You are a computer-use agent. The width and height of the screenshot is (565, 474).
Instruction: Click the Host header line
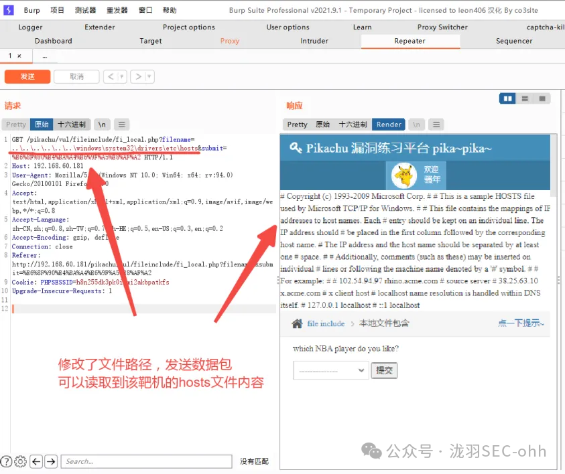[x=48, y=166]
